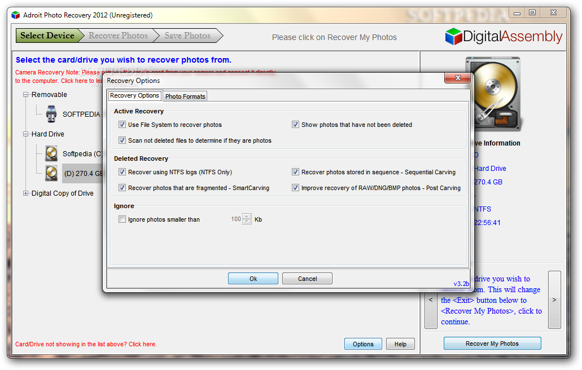Maximize the Adroit Photo Recovery window

(x=532, y=12)
